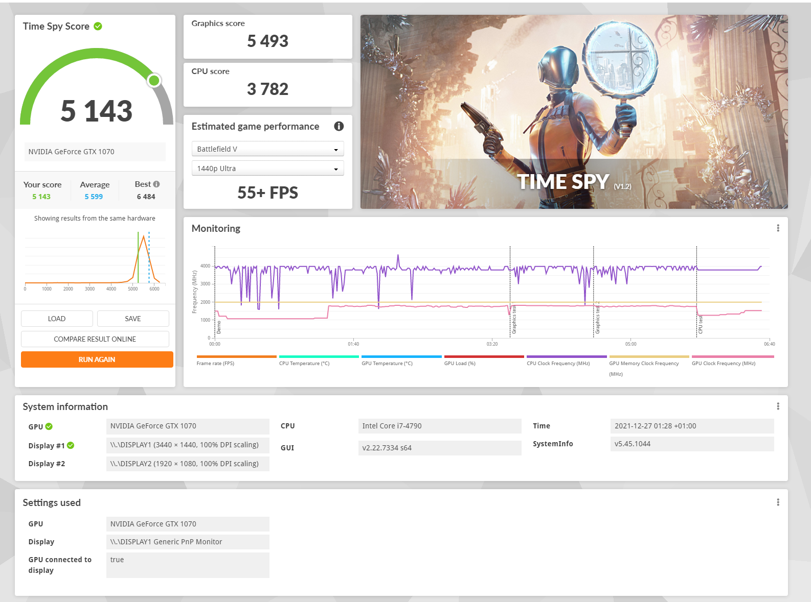Click the CPU score value 3 782

267,89
